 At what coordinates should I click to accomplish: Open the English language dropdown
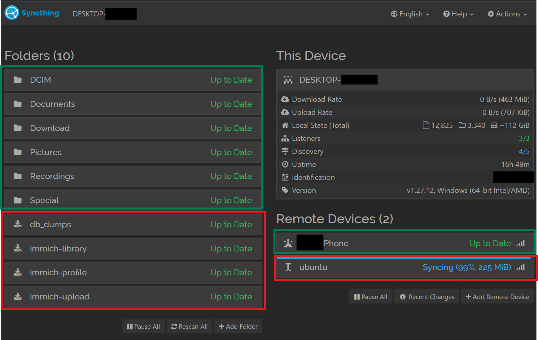point(410,14)
